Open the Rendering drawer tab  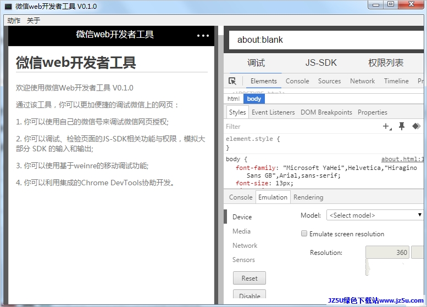point(308,197)
